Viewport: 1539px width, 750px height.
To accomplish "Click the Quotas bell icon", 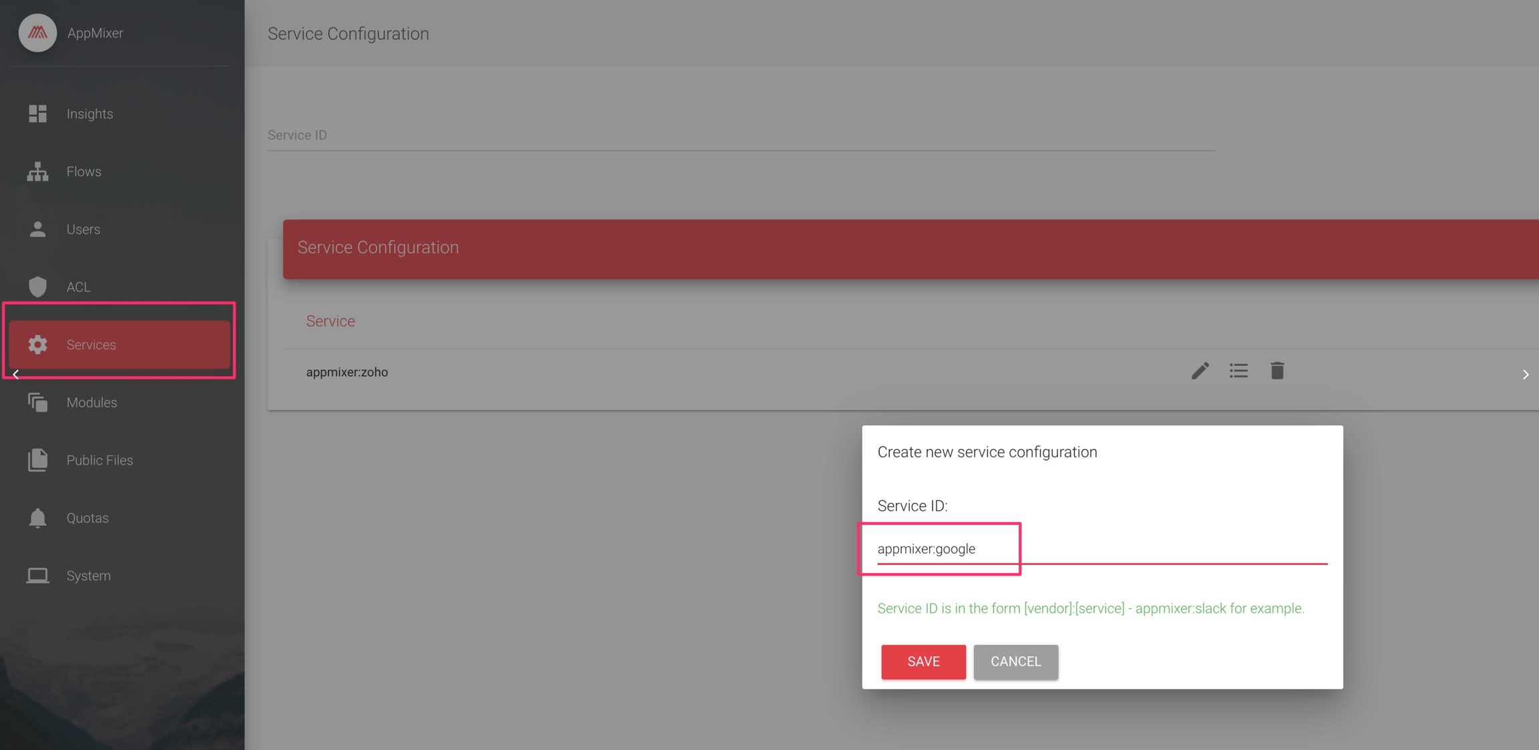I will [x=37, y=518].
